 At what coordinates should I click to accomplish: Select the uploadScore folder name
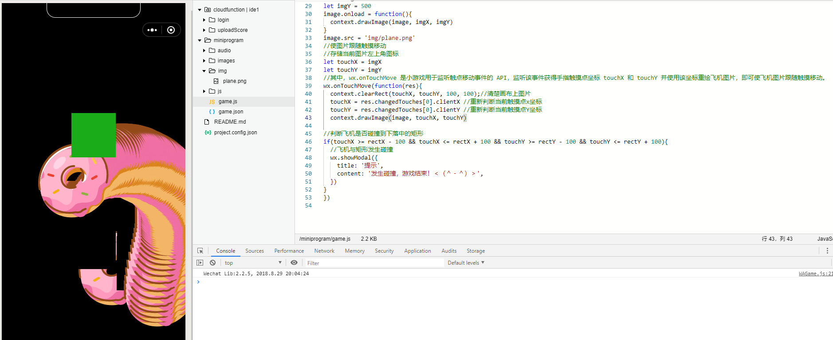click(232, 30)
